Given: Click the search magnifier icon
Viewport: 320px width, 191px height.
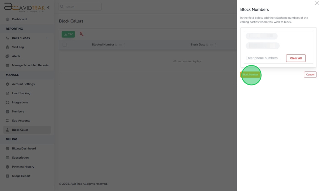Looking at the screenshot, I should tap(62, 7).
